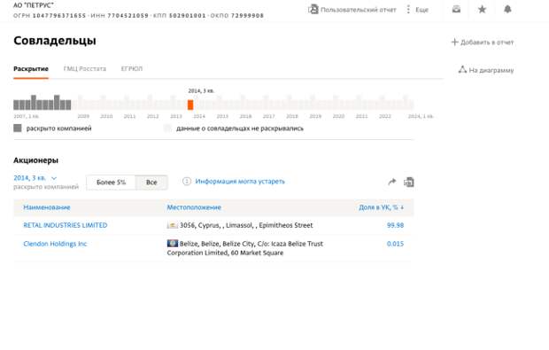Click the Belize City Market Square address text
Image resolution: width=549 pixels, height=350 pixels.
(245, 248)
